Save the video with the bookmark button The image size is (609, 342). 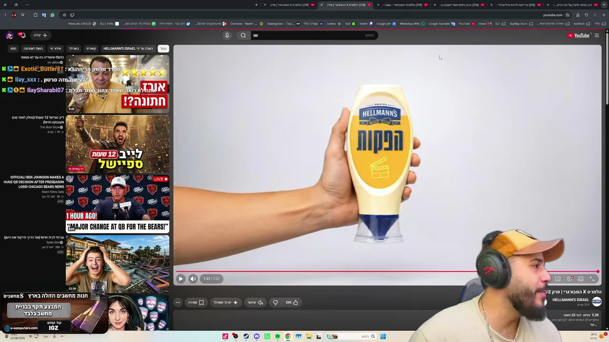click(x=196, y=303)
